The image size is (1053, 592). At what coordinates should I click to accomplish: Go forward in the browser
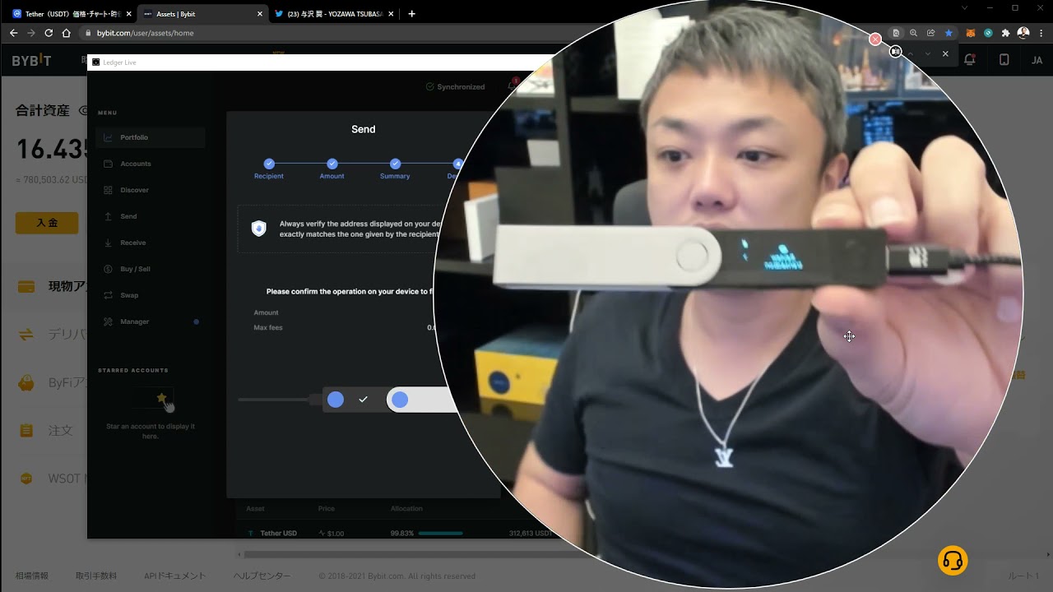point(31,33)
